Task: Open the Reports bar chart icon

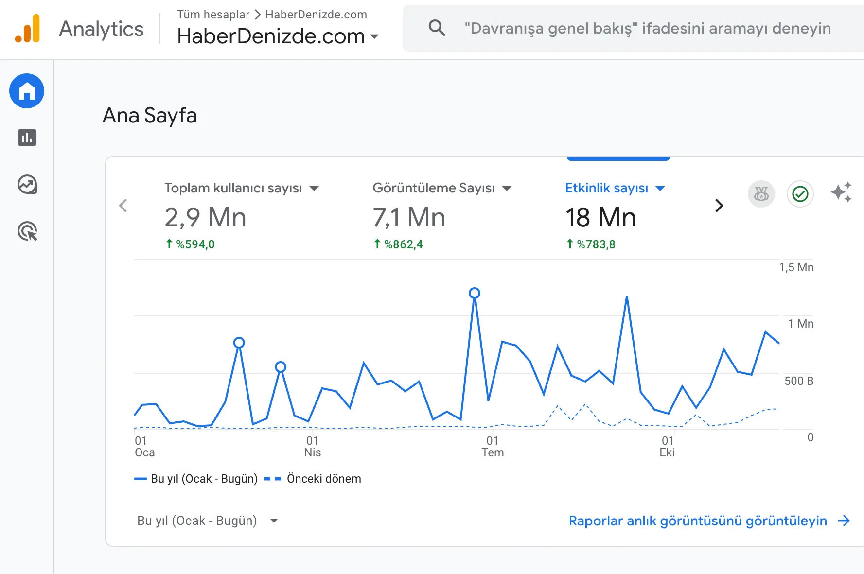Action: 27,138
